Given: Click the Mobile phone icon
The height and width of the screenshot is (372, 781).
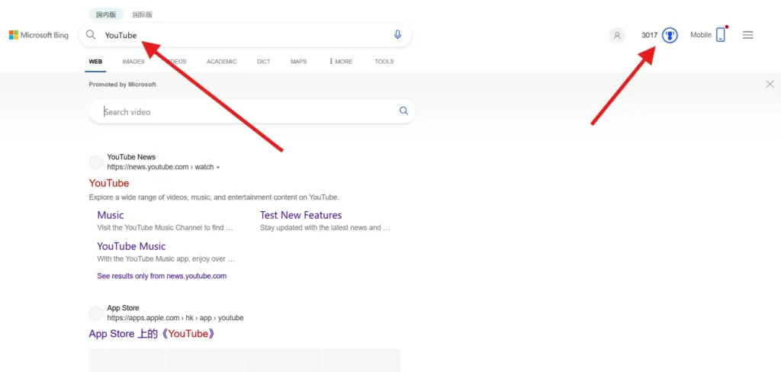Looking at the screenshot, I should [721, 35].
